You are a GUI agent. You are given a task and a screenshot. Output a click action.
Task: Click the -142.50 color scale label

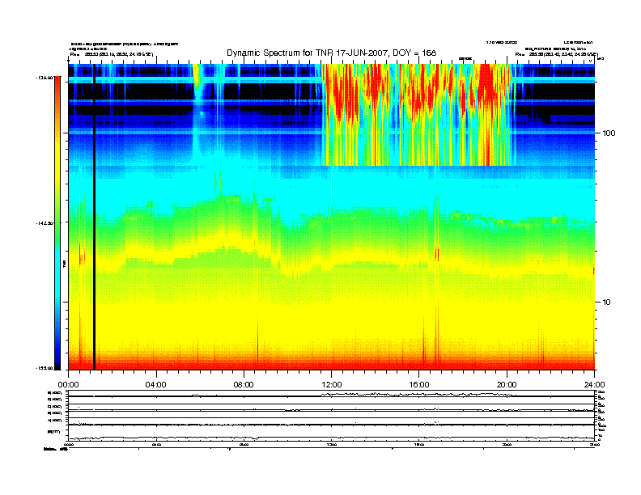click(45, 223)
